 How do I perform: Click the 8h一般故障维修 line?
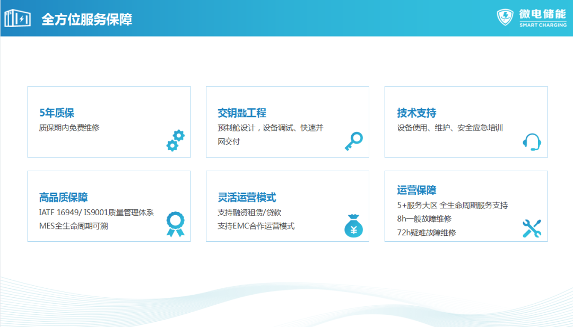[424, 218]
